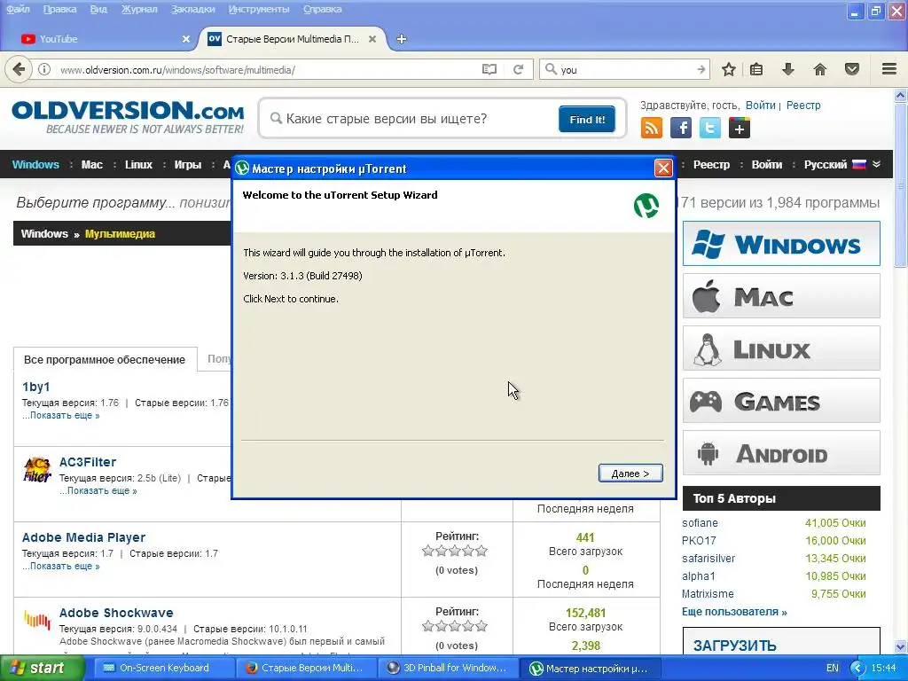Open the Firefox hamburger menu
Screen dimensions: 908x681
(x=889, y=69)
